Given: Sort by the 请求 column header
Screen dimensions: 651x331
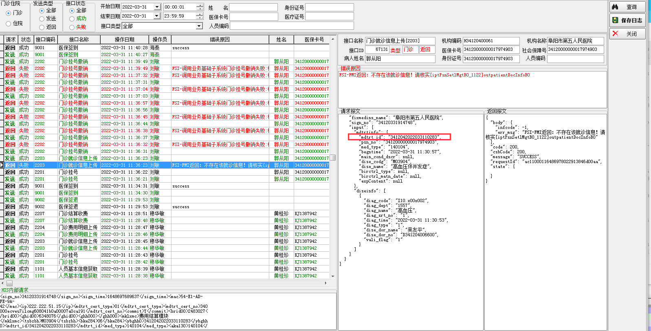Looking at the screenshot, I should click(11, 39).
